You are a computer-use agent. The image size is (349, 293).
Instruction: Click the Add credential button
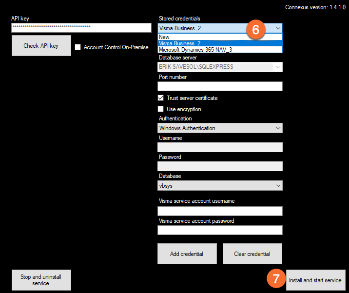click(187, 254)
